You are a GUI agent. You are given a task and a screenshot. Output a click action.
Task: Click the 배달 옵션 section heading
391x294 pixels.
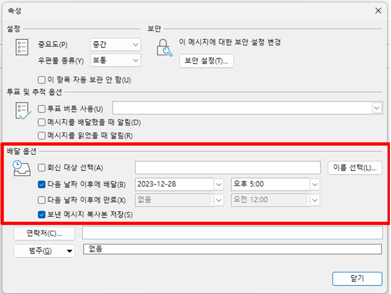click(x=22, y=151)
